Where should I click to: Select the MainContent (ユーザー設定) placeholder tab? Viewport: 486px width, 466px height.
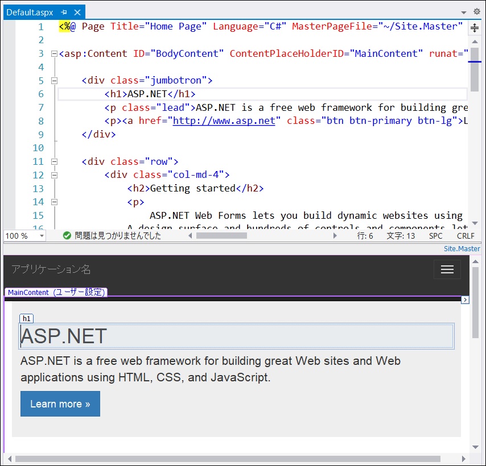tap(56, 293)
